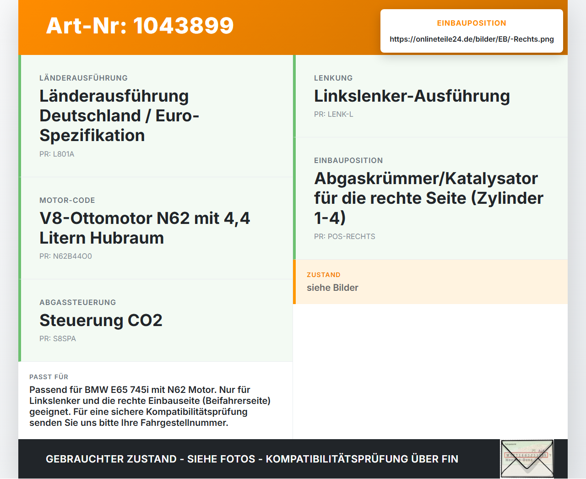Click the Art-Nr: 1043899 heading

click(140, 26)
